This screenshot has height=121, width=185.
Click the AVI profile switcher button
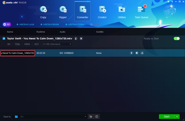click(x=7, y=24)
